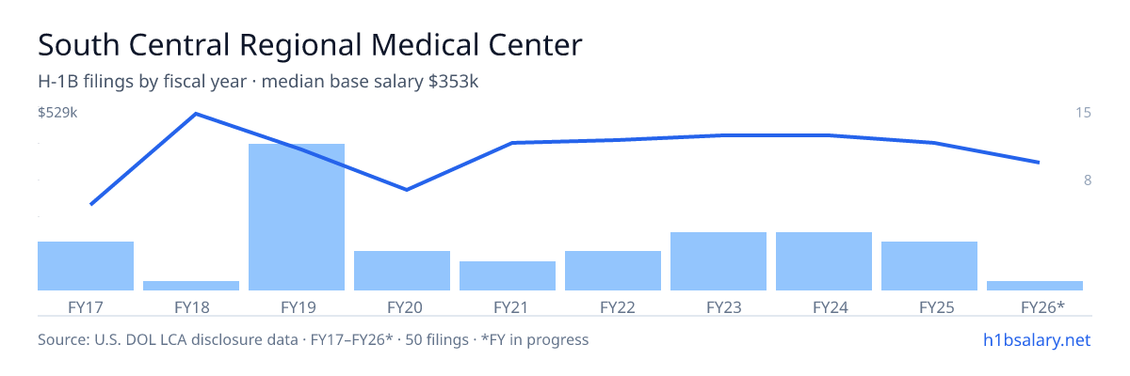Click the FY25 bar
The image size is (1130, 376).
[x=929, y=266]
